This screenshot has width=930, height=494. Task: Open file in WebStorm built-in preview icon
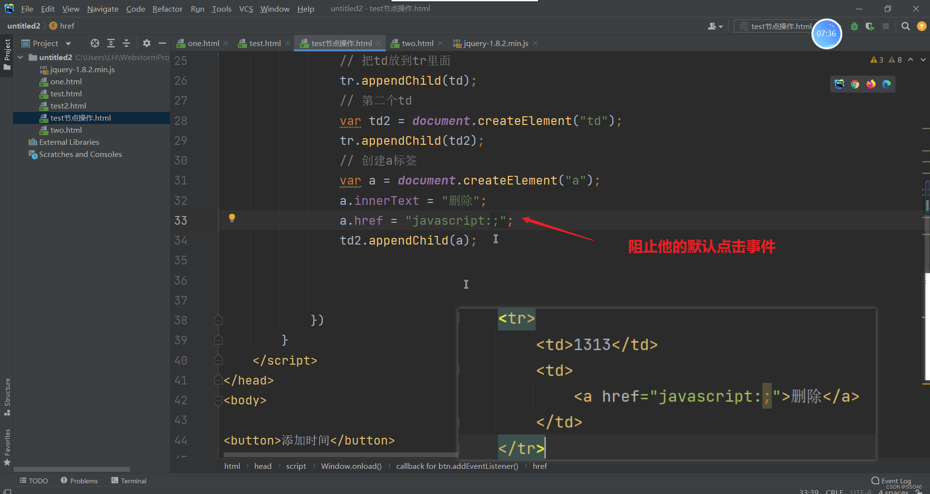coord(839,84)
